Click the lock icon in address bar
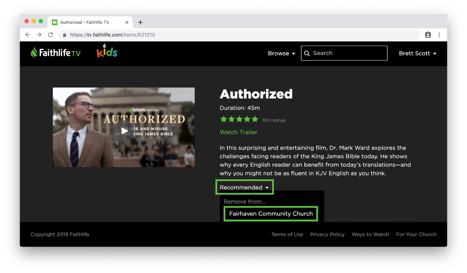 tap(65, 35)
